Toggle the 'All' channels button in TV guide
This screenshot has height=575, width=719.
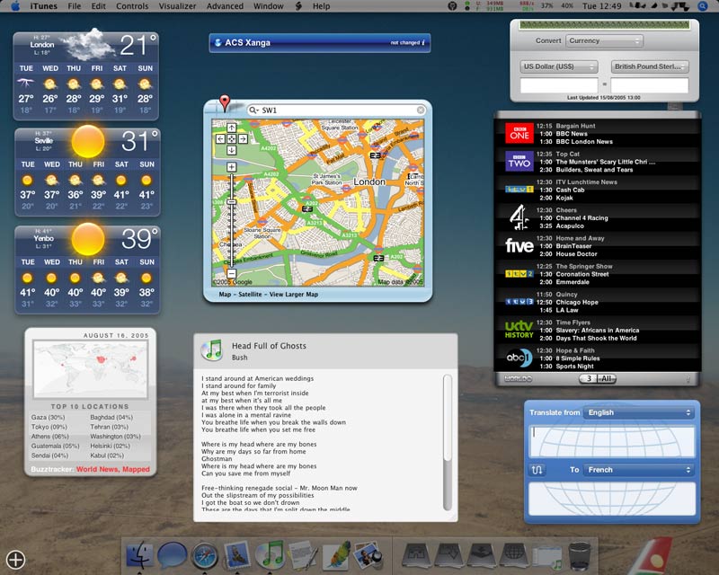pyautogui.click(x=608, y=379)
